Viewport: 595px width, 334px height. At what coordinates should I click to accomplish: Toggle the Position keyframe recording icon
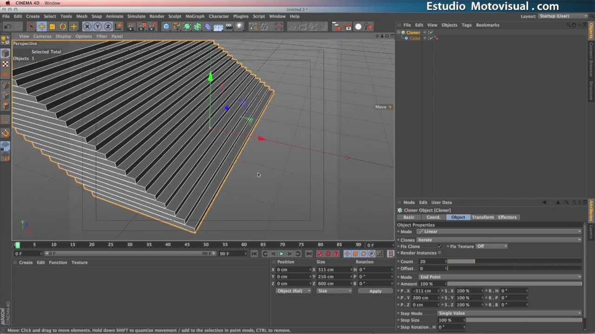[x=347, y=254]
